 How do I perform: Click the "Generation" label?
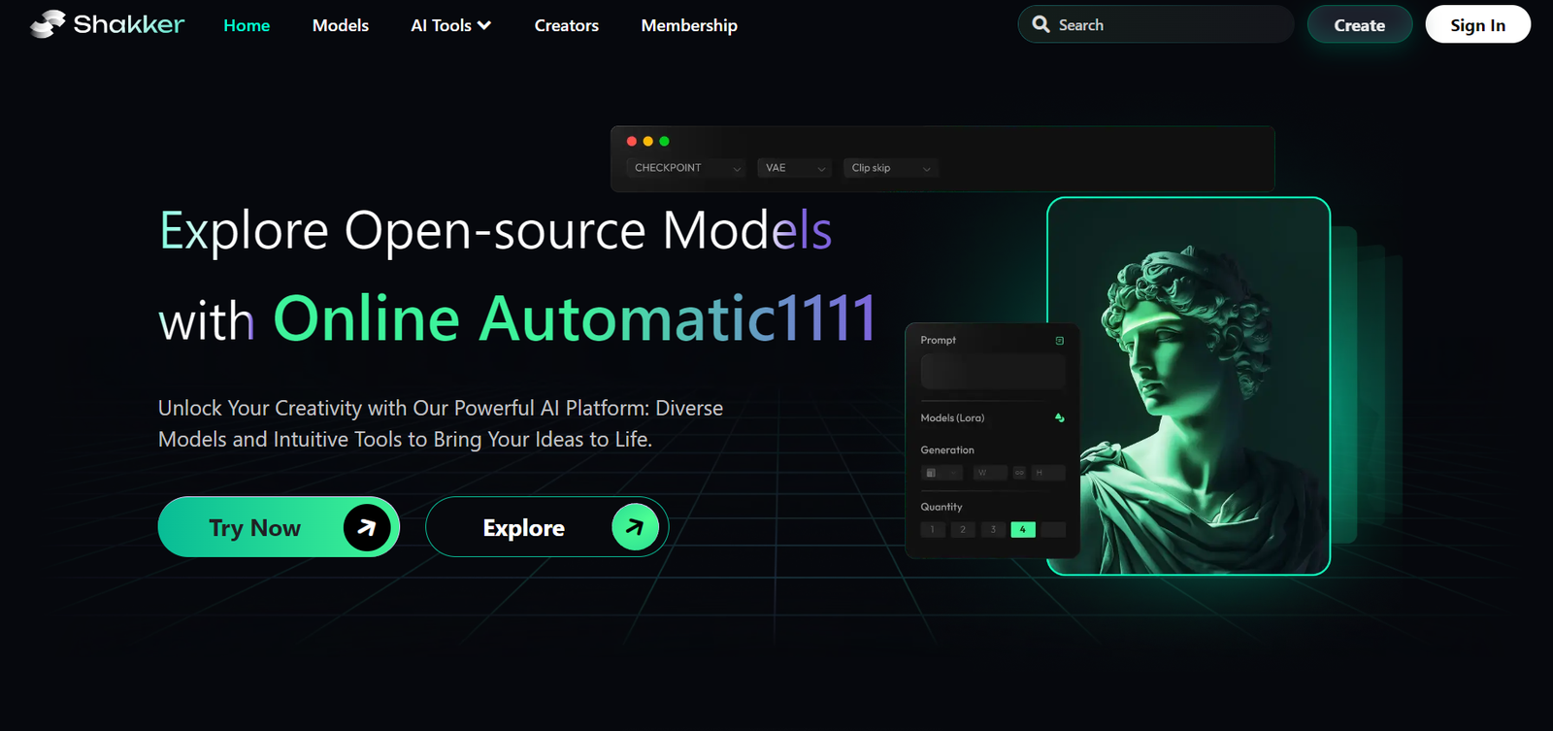[x=947, y=449]
